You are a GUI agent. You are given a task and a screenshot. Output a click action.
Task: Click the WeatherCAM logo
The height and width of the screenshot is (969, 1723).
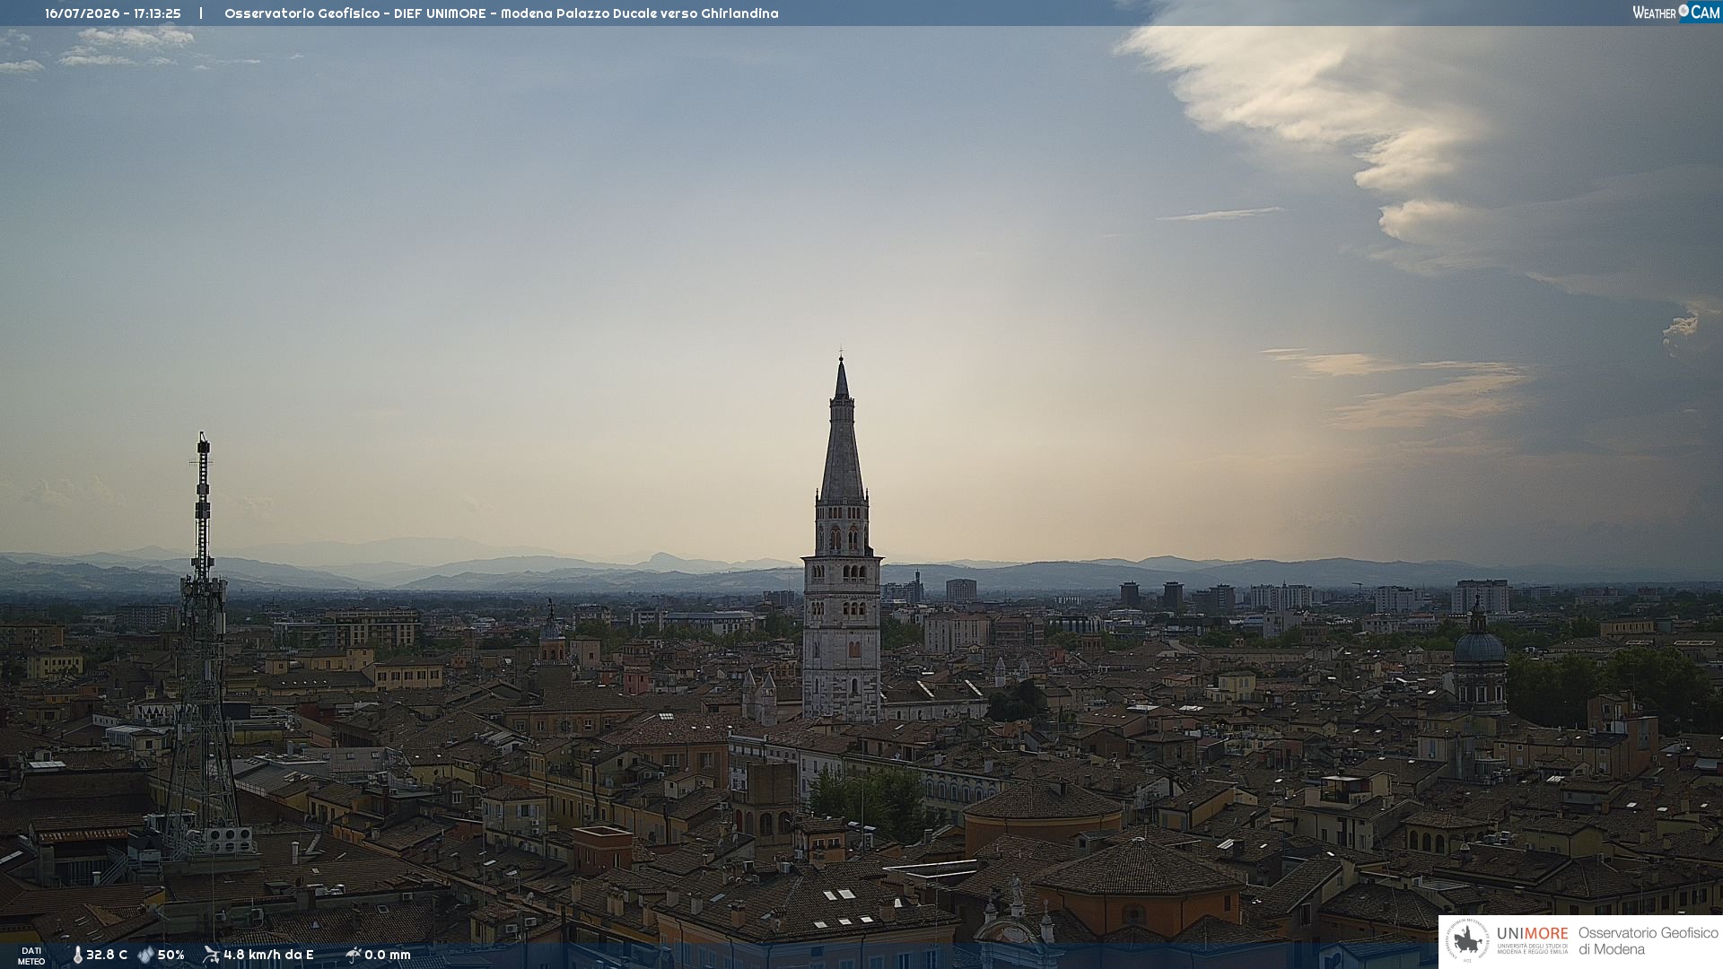(1675, 12)
